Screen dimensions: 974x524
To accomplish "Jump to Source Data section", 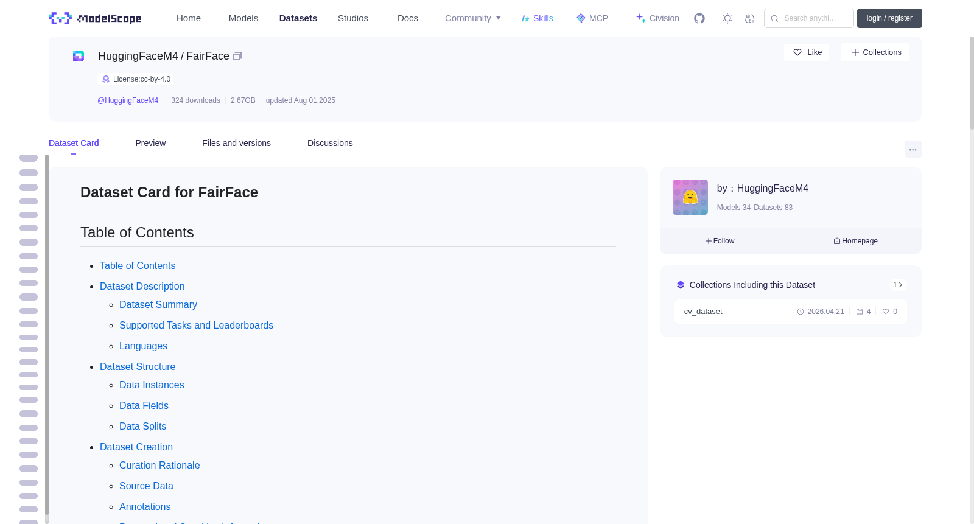I will [x=146, y=486].
